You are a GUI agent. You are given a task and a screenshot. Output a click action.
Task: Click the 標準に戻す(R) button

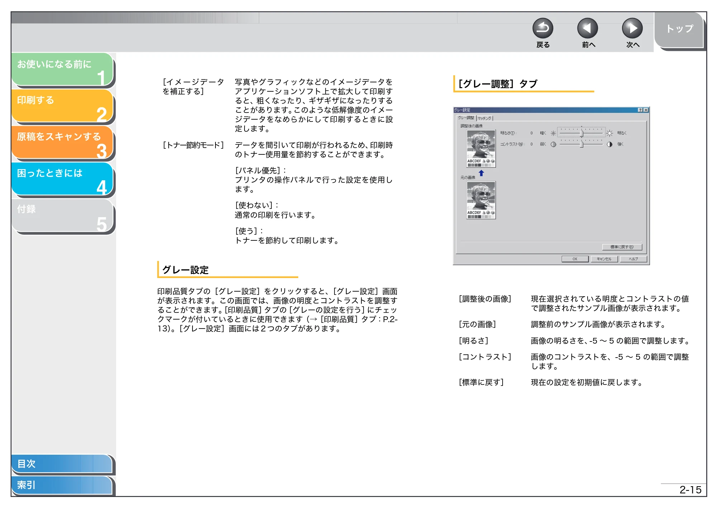click(622, 247)
